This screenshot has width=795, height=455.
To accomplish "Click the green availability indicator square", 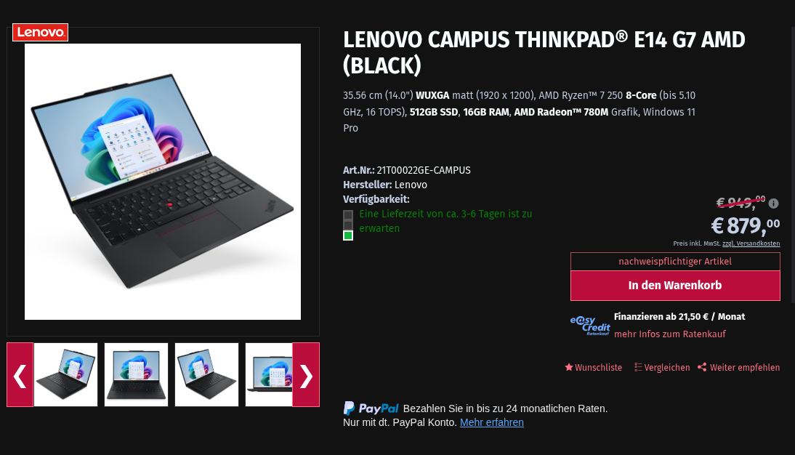I will click(348, 235).
